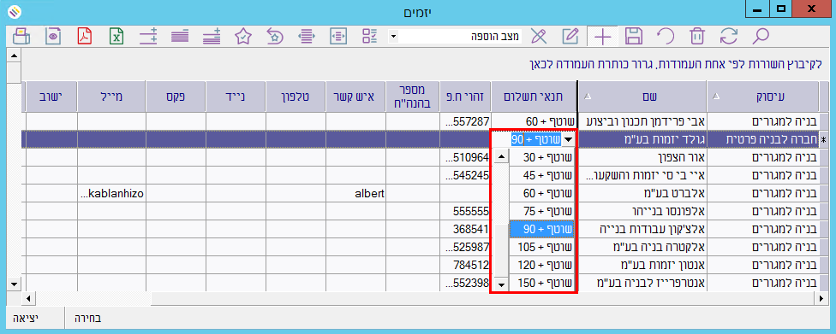Click the פקס column header
Screen dimensions: 836x334
coord(176,97)
